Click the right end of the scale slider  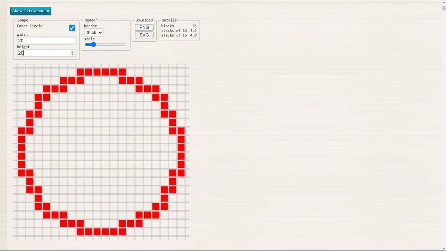tap(125, 44)
